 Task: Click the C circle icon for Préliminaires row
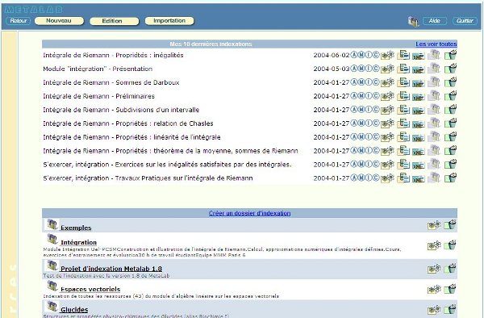pyautogui.click(x=376, y=96)
